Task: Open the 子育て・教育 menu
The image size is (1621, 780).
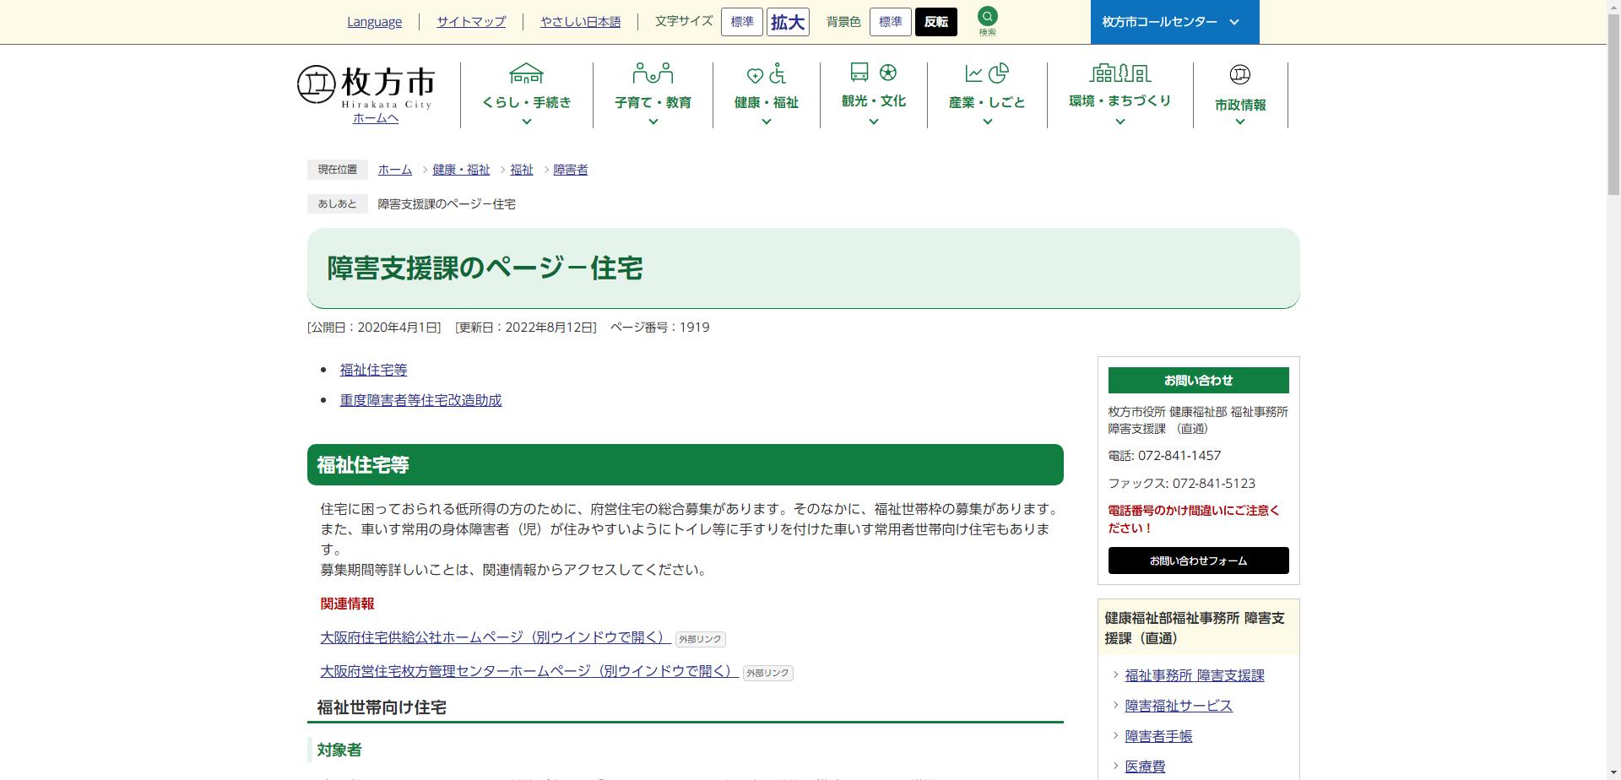Action: coord(653,102)
